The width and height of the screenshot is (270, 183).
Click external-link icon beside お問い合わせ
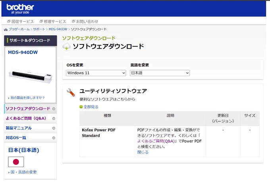point(73,21)
